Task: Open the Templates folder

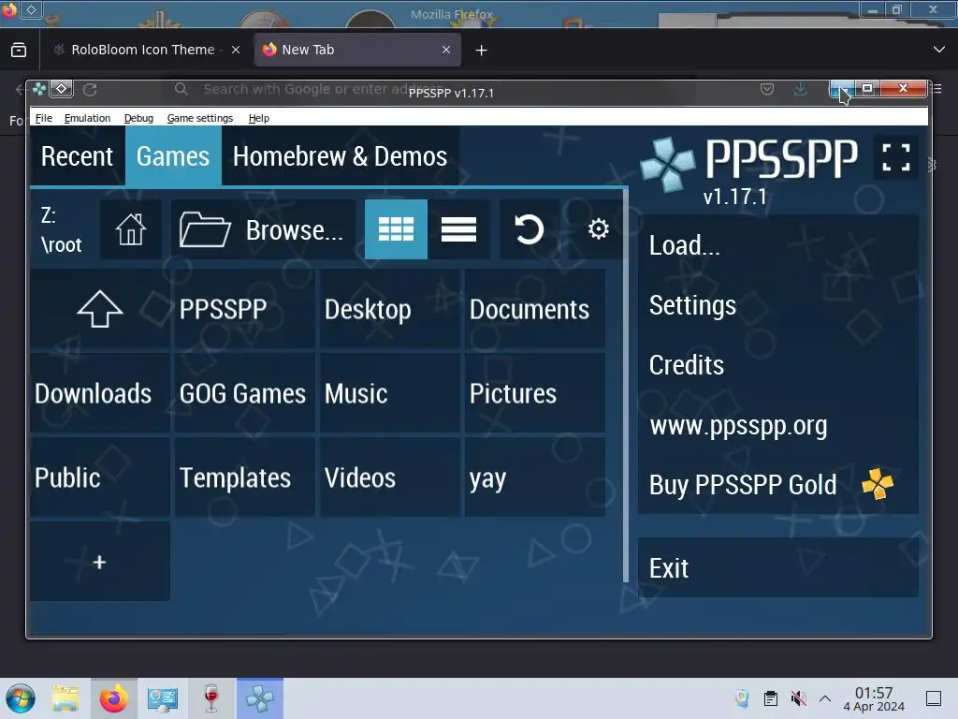Action: coord(245,477)
